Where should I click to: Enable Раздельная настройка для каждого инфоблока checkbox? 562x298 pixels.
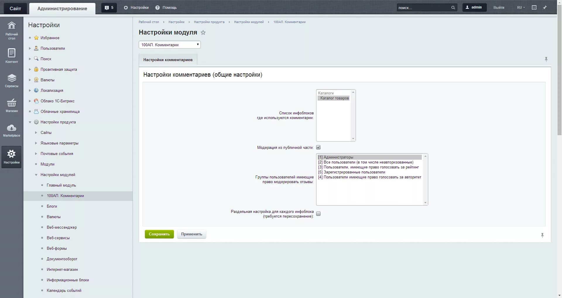pos(318,214)
